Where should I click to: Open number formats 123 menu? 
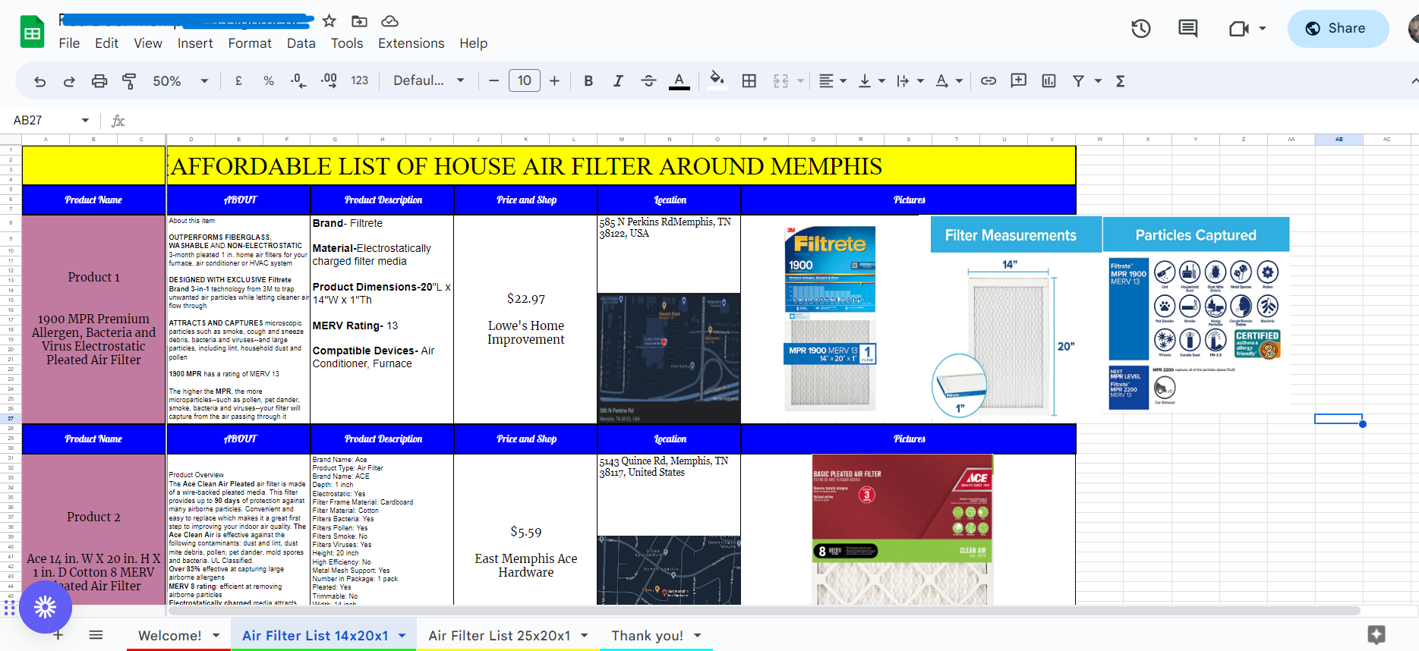click(x=360, y=80)
